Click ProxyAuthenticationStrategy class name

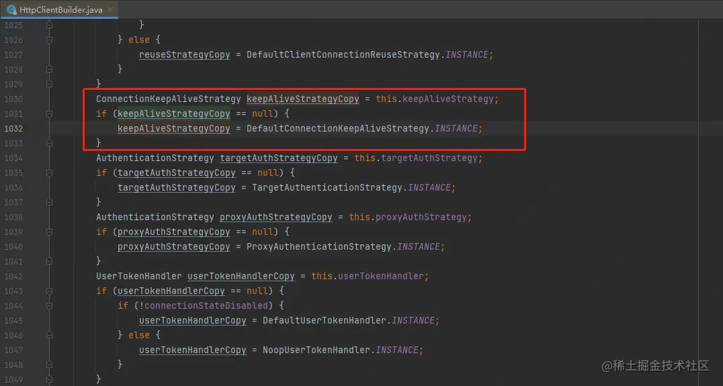click(319, 246)
